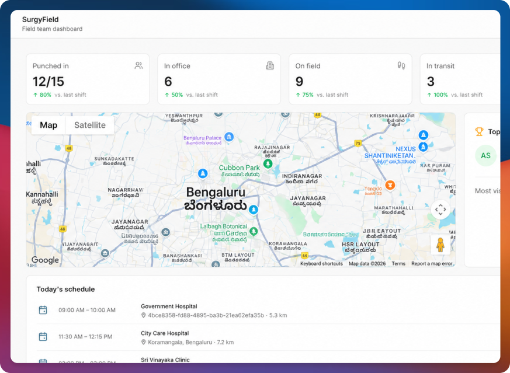The image size is (510, 373).
Task: Select the City Care Hospital entry
Action: pos(268,337)
